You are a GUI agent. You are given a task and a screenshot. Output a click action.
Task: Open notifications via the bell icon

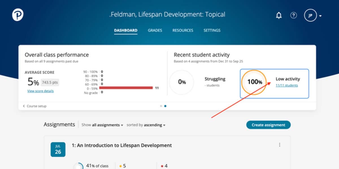[x=279, y=15]
